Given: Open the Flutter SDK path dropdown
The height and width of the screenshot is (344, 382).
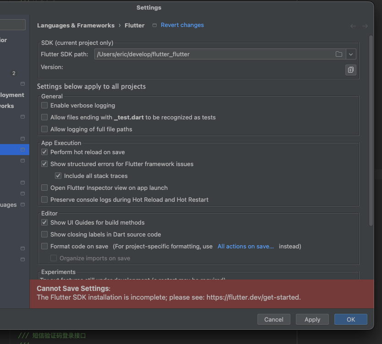Looking at the screenshot, I should pos(351,54).
